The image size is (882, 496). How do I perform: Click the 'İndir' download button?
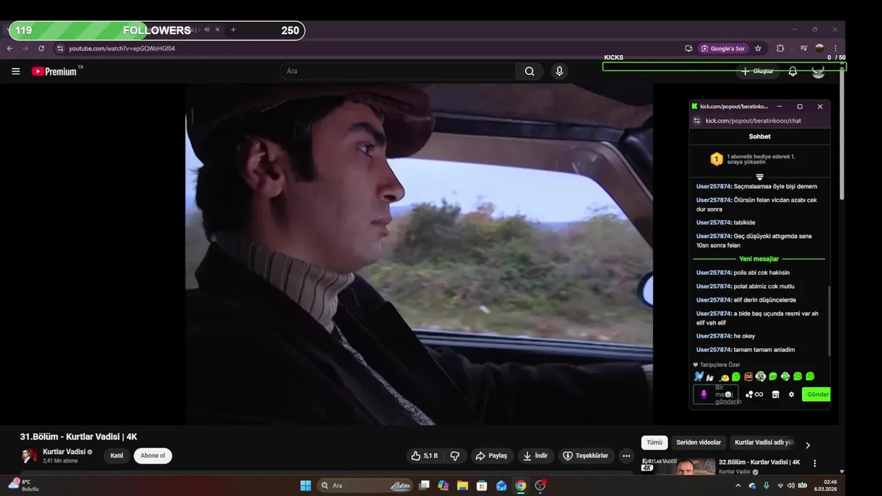535,456
